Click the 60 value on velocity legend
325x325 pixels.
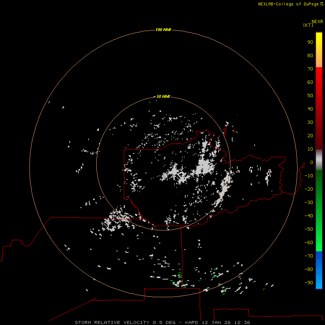[310, 82]
